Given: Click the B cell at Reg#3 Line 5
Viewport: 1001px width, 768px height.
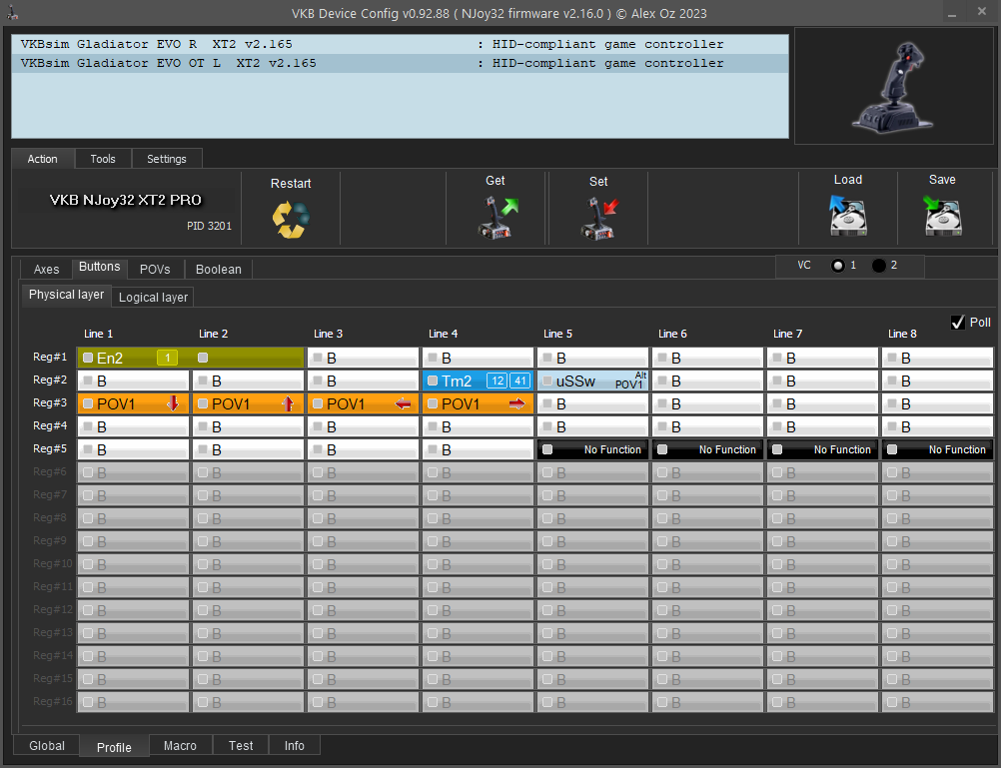Looking at the screenshot, I should (593, 404).
